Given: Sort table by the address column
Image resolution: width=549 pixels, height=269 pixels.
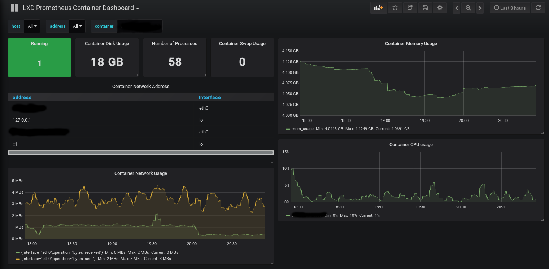Looking at the screenshot, I should pyautogui.click(x=22, y=97).
